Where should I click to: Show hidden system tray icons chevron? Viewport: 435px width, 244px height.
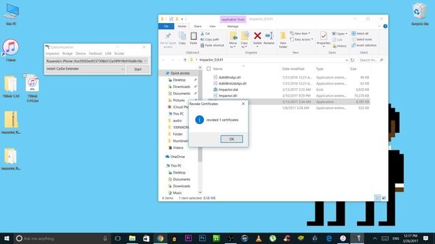click(x=375, y=239)
